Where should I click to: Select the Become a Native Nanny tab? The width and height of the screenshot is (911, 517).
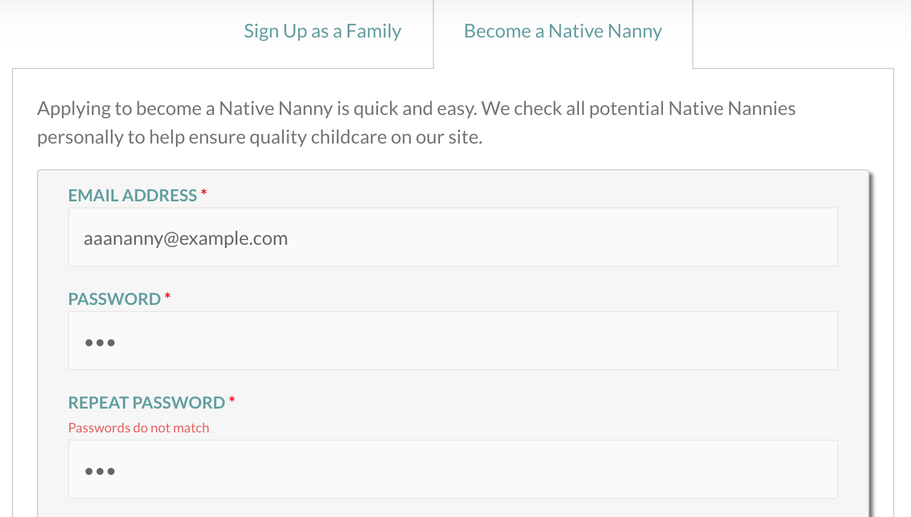tap(563, 31)
